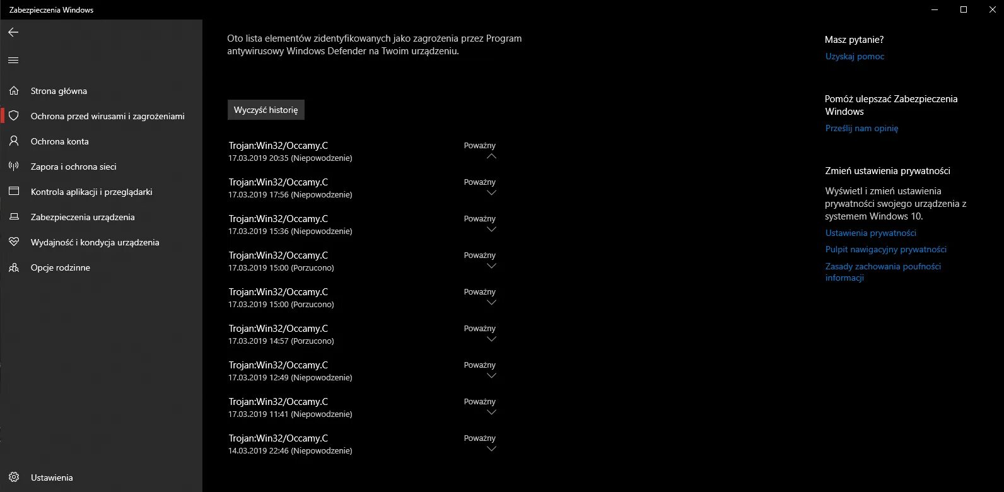Open the hamburger navigation menu icon
Screen dimensions: 1004x492
point(13,61)
